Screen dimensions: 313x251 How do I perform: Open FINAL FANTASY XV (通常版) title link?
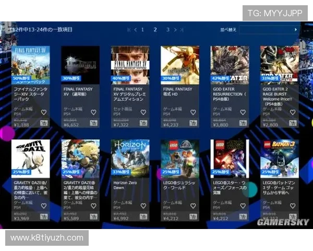(x=78, y=92)
